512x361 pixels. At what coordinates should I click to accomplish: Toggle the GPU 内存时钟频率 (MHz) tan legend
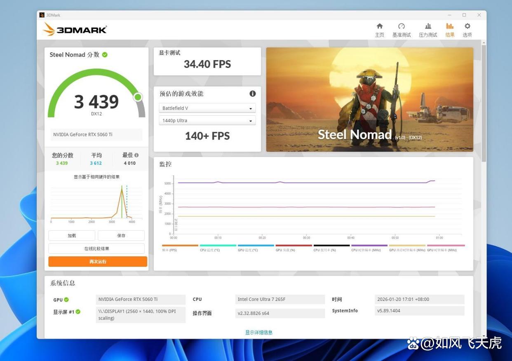point(407,248)
